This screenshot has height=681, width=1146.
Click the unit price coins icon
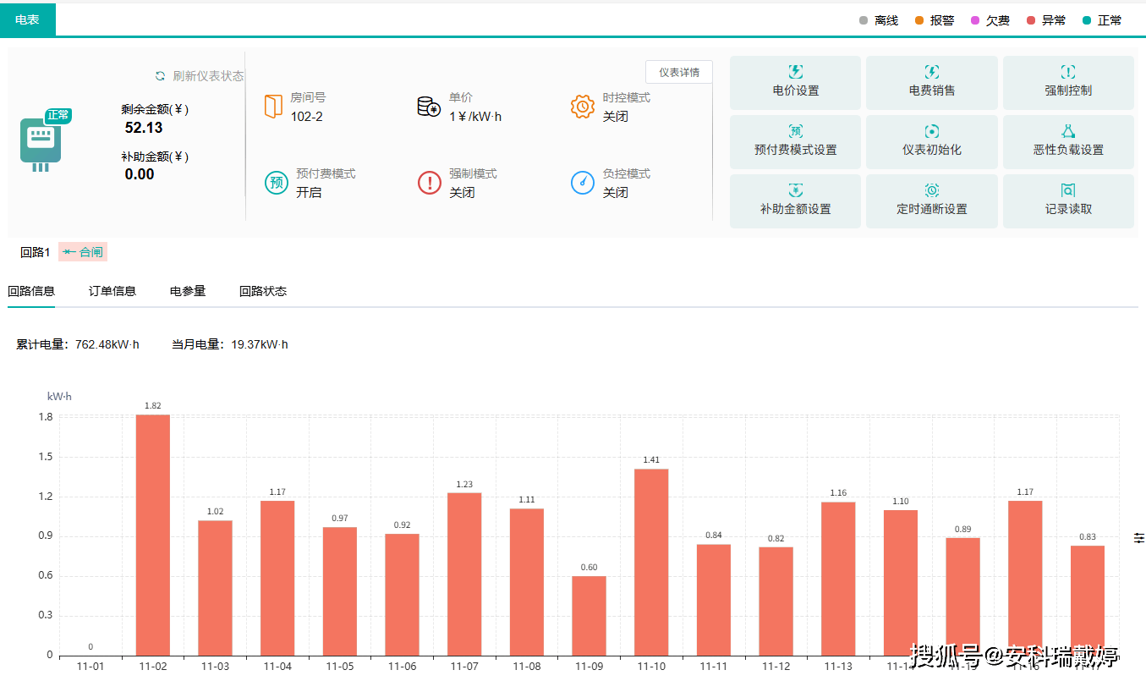429,107
